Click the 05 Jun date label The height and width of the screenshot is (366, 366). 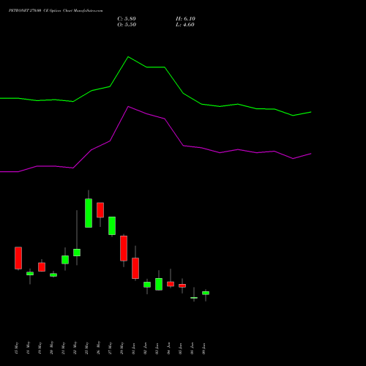coord(180,348)
